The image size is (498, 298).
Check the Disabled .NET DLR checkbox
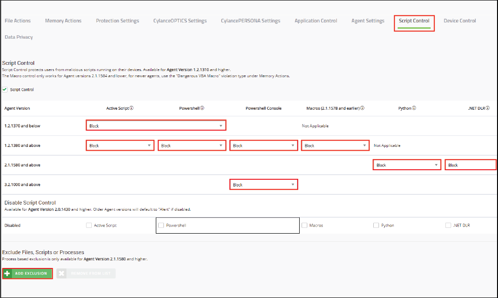448,226
